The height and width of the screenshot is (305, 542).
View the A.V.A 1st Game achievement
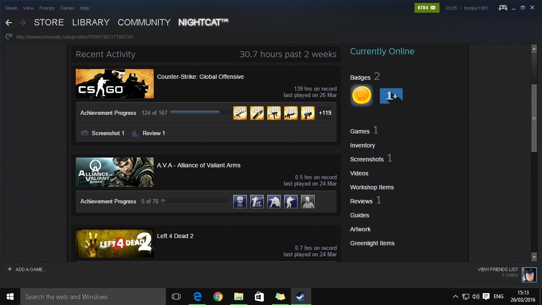click(x=257, y=202)
